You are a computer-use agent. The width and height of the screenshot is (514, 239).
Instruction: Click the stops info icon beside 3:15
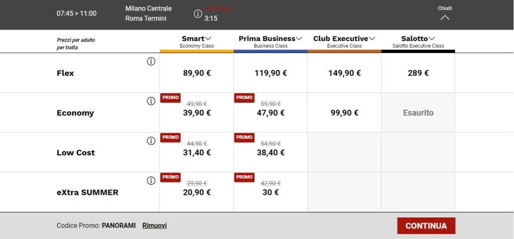click(198, 14)
